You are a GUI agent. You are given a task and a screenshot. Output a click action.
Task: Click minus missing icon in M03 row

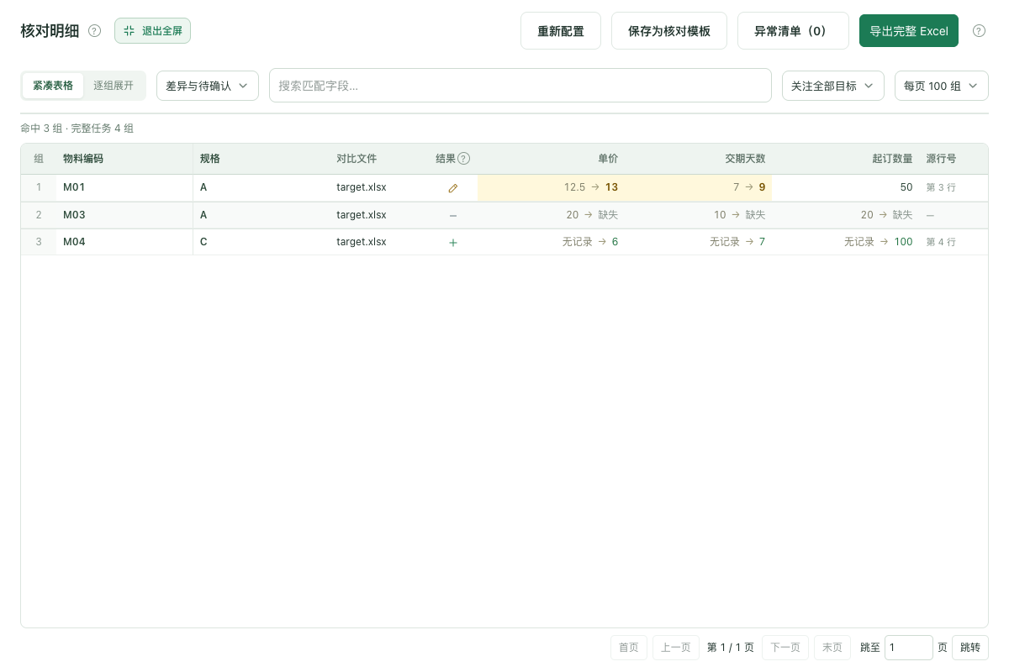[x=453, y=215]
